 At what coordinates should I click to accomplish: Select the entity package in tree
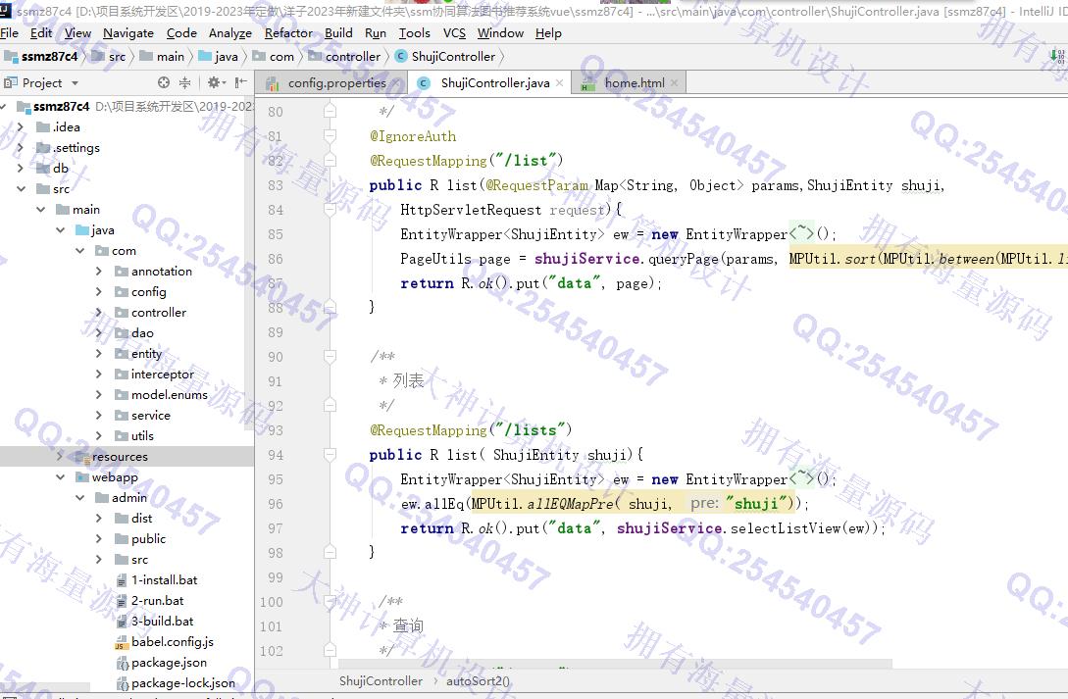146,353
